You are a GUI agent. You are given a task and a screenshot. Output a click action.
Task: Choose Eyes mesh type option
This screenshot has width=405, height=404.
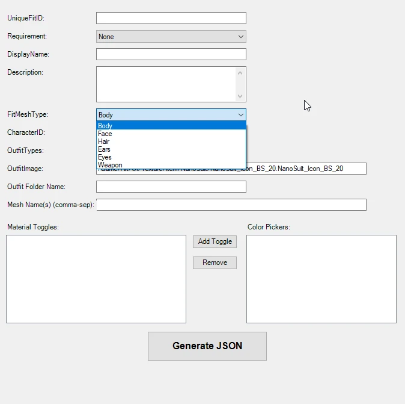[x=171, y=157]
